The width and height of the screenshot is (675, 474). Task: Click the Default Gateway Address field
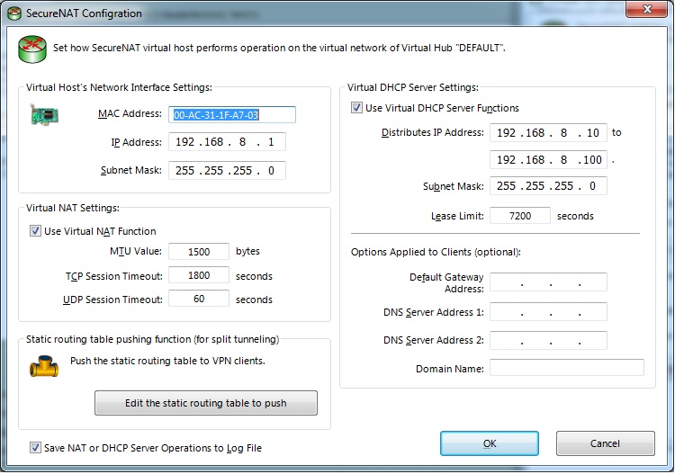click(x=548, y=282)
